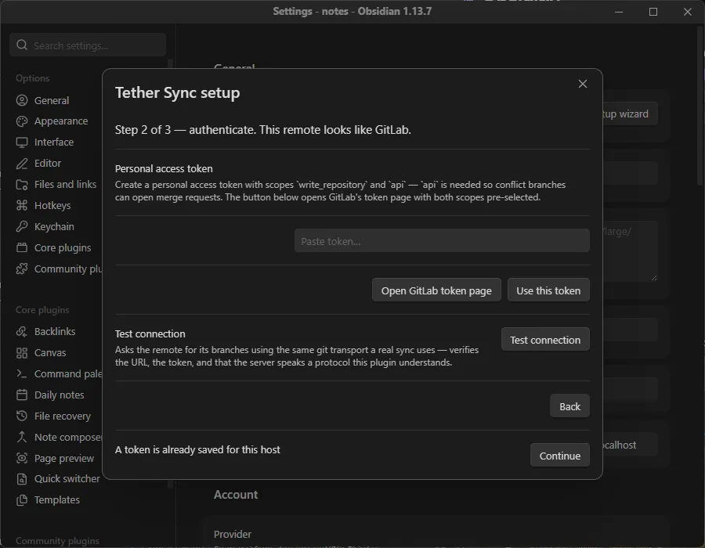Go Back to the previous setup step

tap(569, 406)
